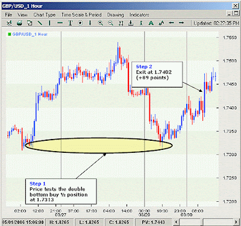Click the 'PV: 1.7443' status field
This screenshot has width=241, height=226.
[154, 222]
